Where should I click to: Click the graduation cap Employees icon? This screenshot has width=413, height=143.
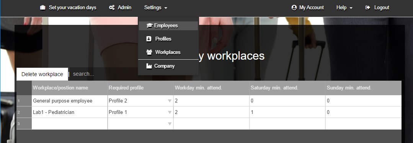(x=149, y=26)
